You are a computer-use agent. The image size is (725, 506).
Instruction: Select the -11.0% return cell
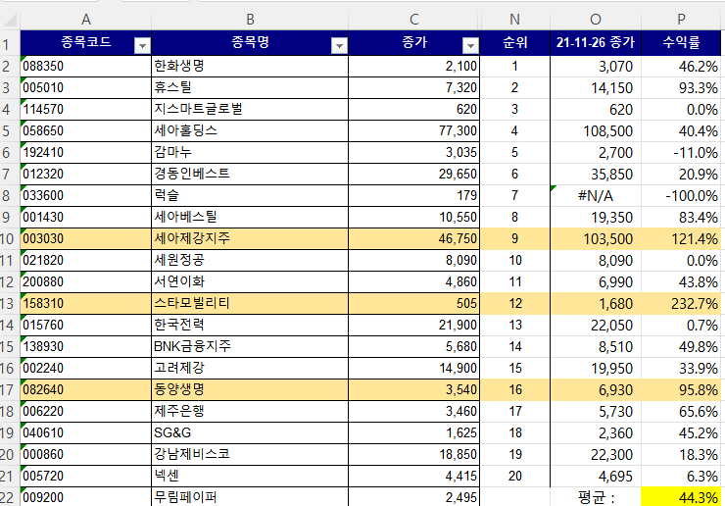681,153
